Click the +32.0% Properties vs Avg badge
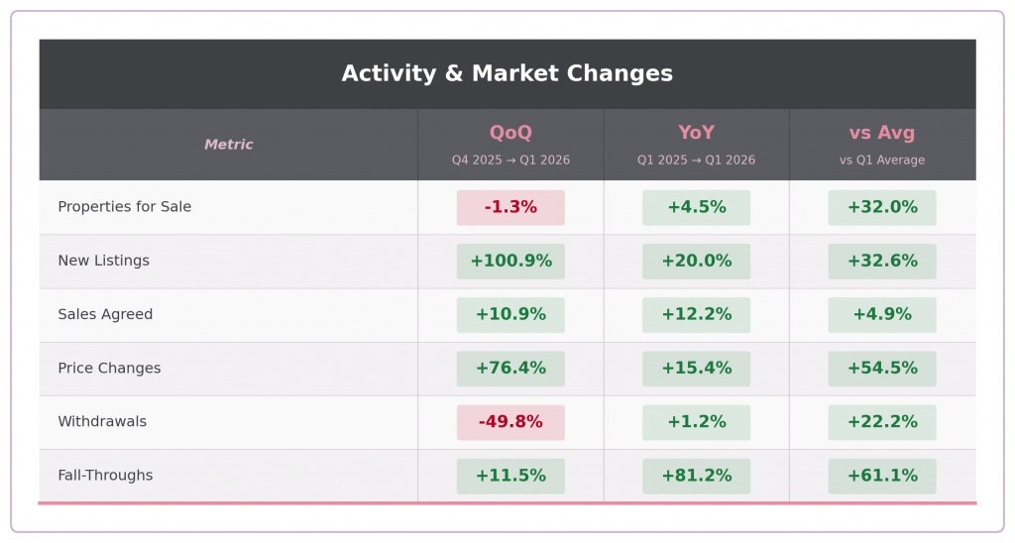The image size is (1015, 543). (882, 208)
